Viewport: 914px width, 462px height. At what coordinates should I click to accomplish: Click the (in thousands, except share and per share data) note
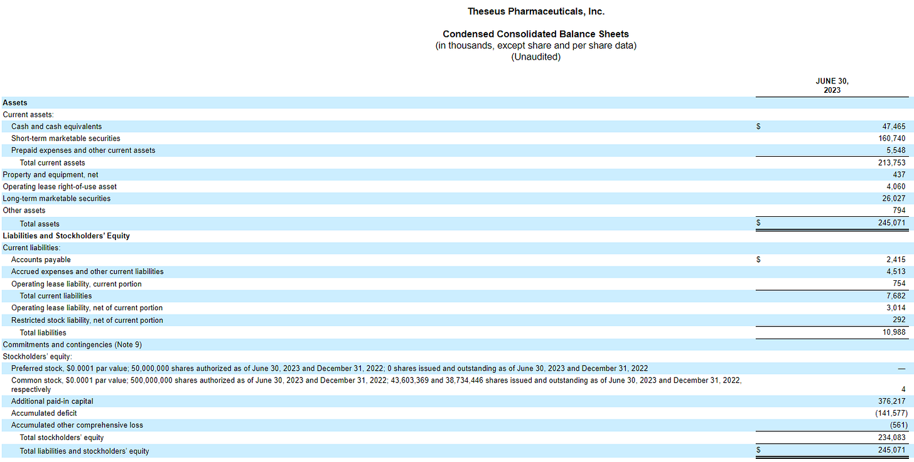click(x=536, y=46)
